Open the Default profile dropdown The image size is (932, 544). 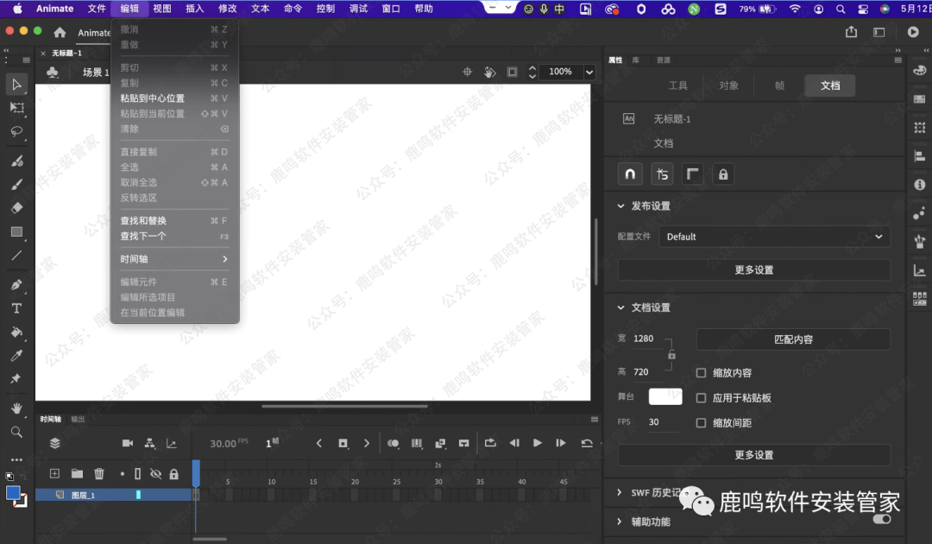[774, 237]
